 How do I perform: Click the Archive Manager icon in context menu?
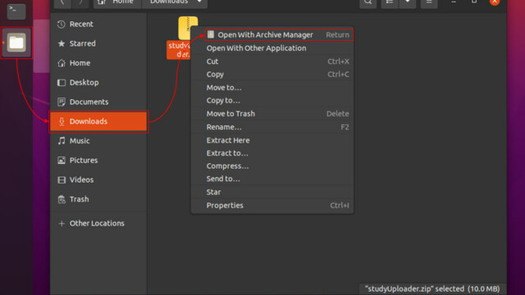click(x=211, y=34)
